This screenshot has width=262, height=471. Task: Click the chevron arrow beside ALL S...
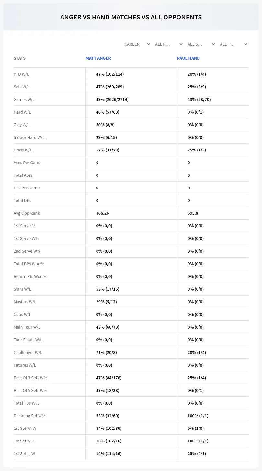[213, 44]
